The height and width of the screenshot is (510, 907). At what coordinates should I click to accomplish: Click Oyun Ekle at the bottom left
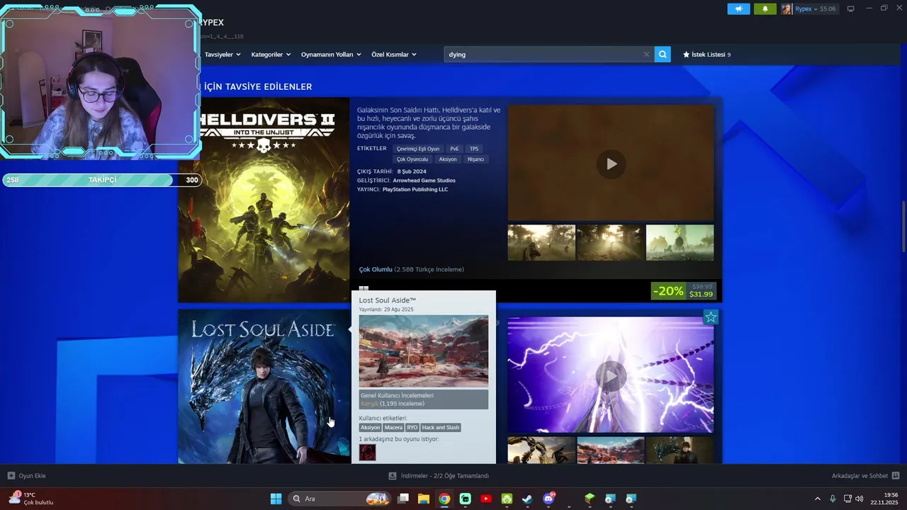click(x=26, y=476)
